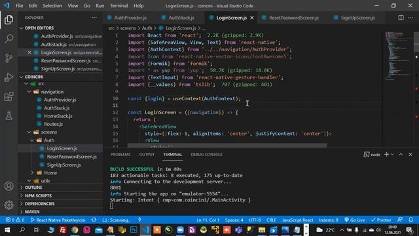The height and width of the screenshot is (236, 419).
Task: Open editor more actions ellipsis
Action: [410, 18]
